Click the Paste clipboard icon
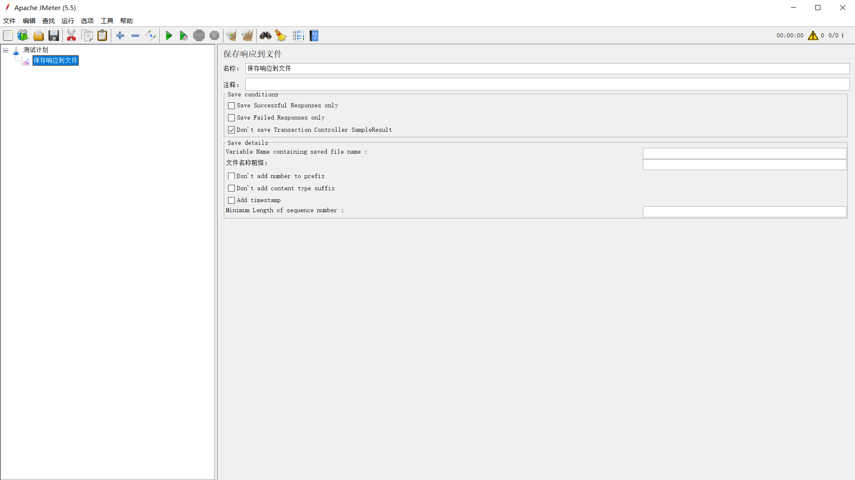 (x=102, y=36)
